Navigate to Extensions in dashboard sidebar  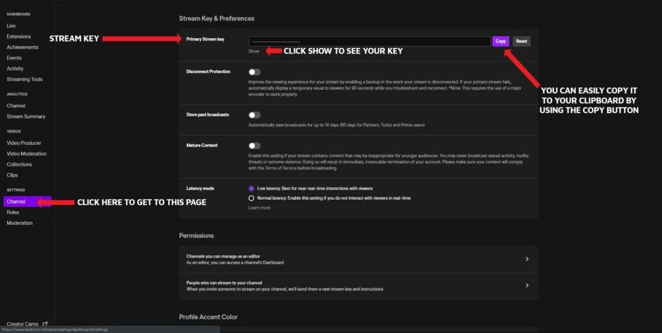click(x=19, y=36)
